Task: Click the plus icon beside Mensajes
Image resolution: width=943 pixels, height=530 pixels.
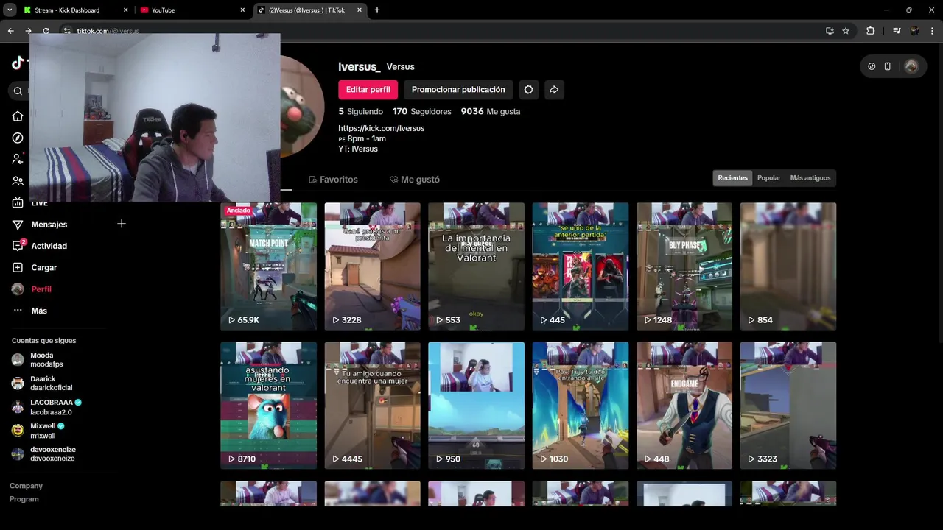Action: pos(122,224)
